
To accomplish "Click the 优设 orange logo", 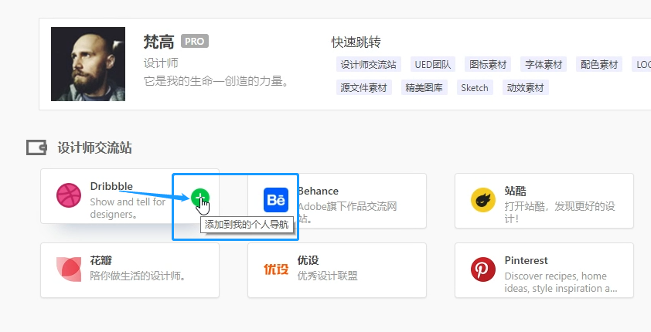I will pyautogui.click(x=276, y=269).
